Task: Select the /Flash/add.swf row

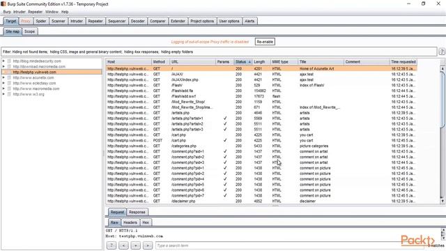Action: tap(262, 96)
